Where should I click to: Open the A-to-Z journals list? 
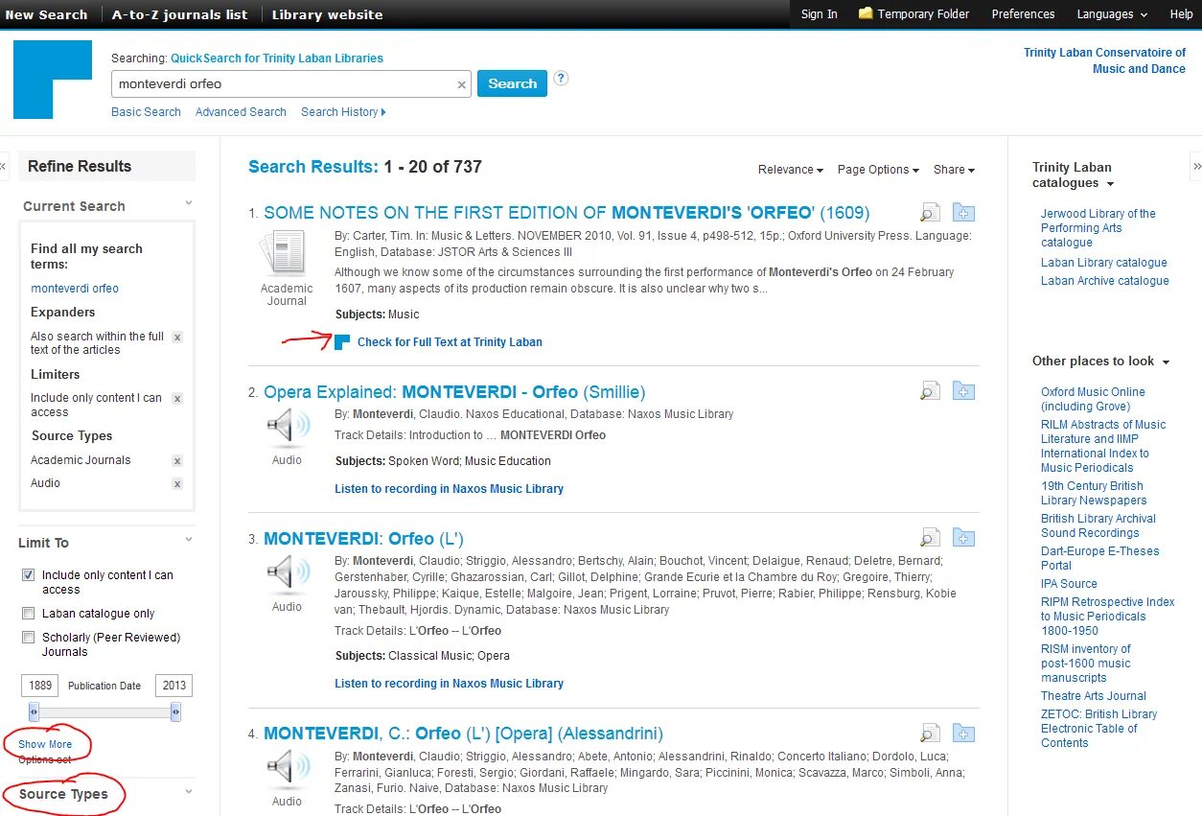click(x=179, y=14)
